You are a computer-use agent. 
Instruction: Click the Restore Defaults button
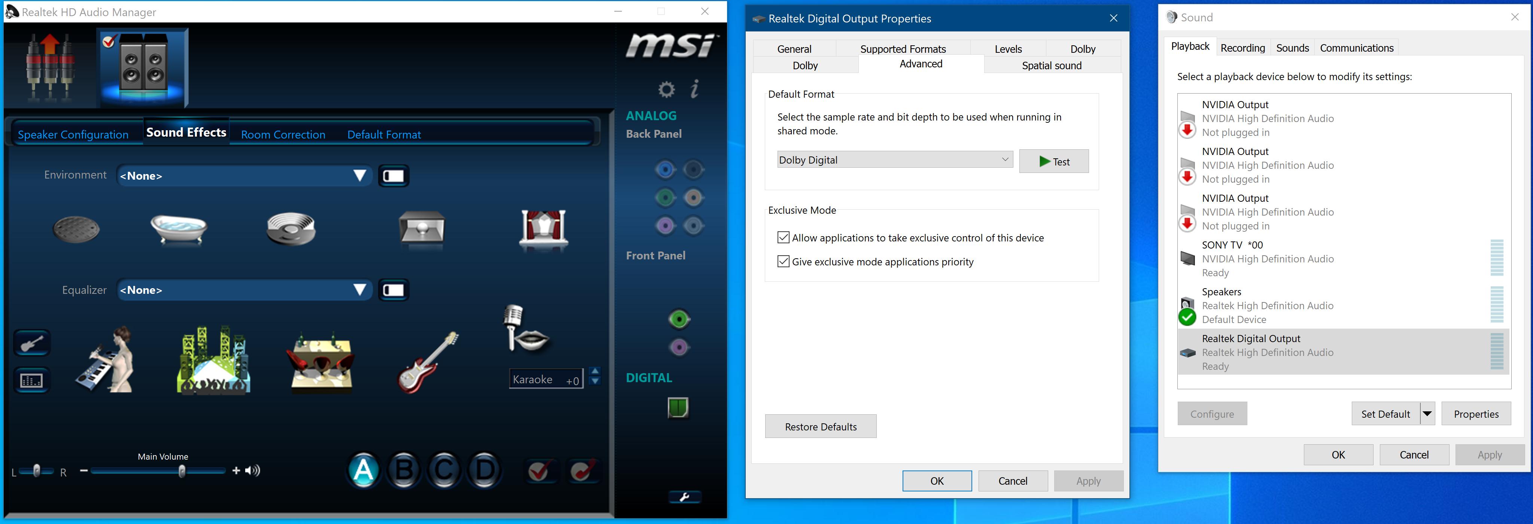point(819,426)
